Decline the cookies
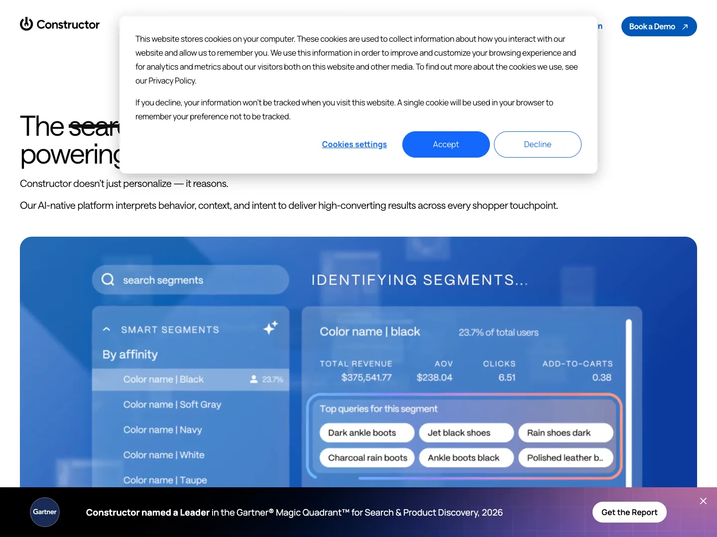This screenshot has width=717, height=537. [x=537, y=144]
